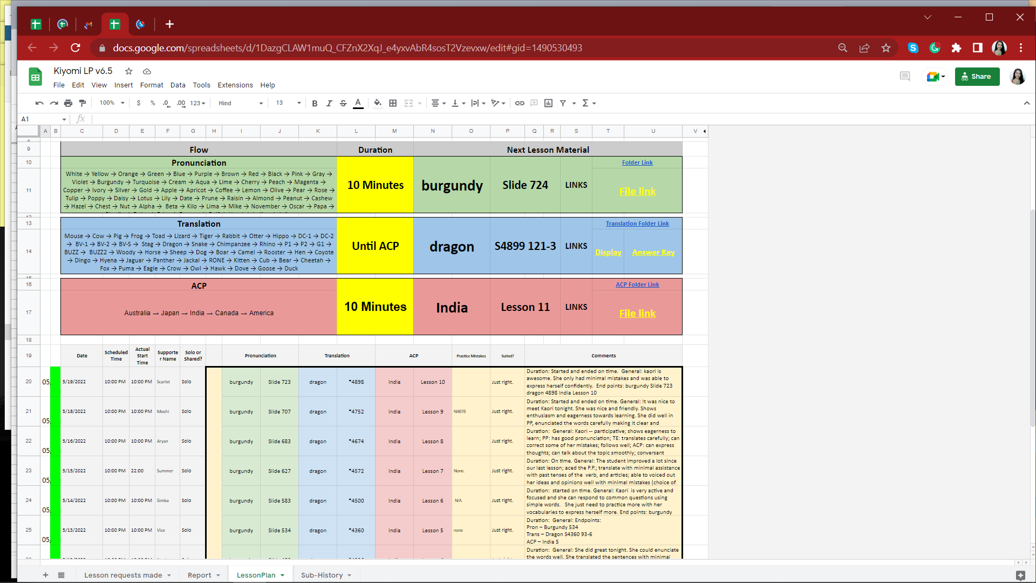Screen dimensions: 1036x583
Task: Increase decimal places
Action: click(181, 103)
